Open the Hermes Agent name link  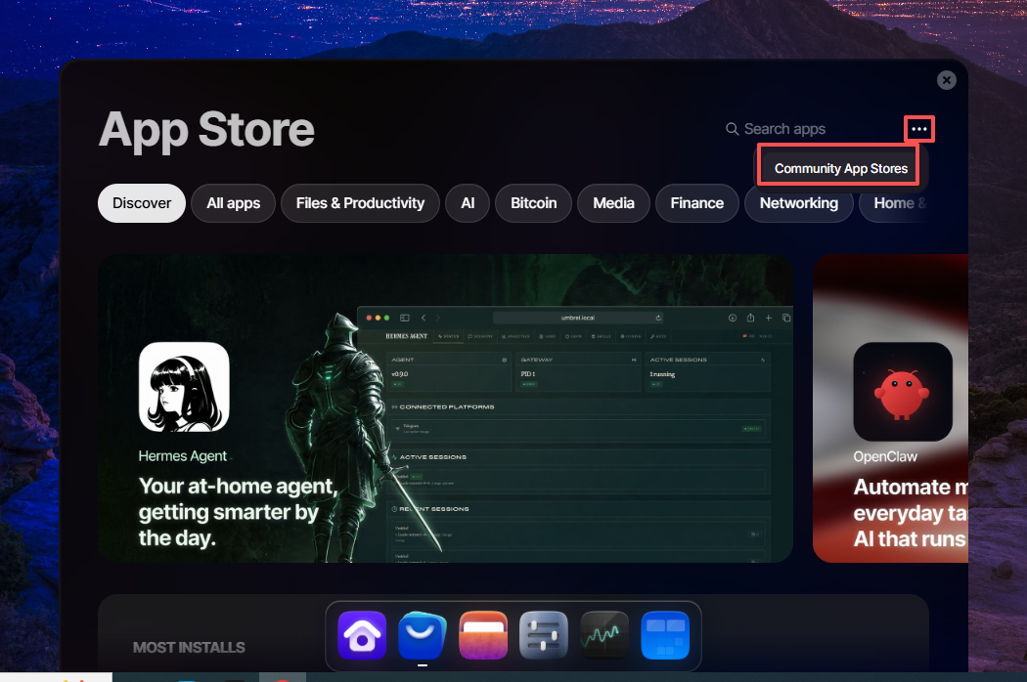coord(183,456)
